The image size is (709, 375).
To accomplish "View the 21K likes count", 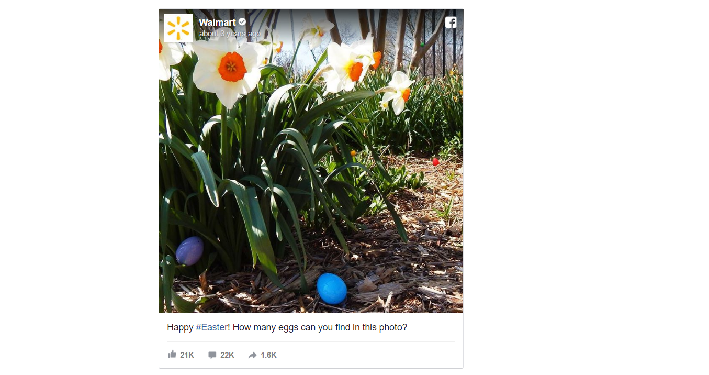I will [187, 355].
